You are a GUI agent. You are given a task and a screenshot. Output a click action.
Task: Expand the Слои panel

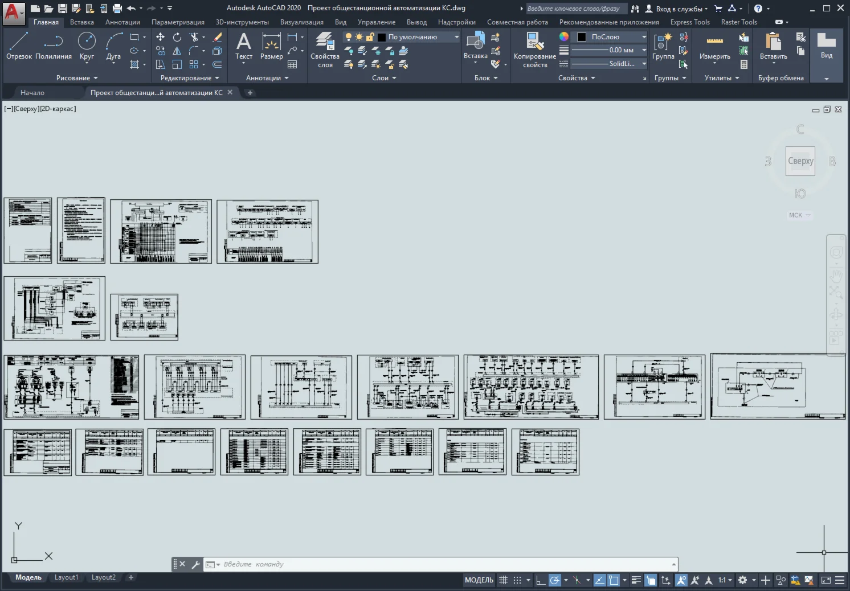coord(384,78)
